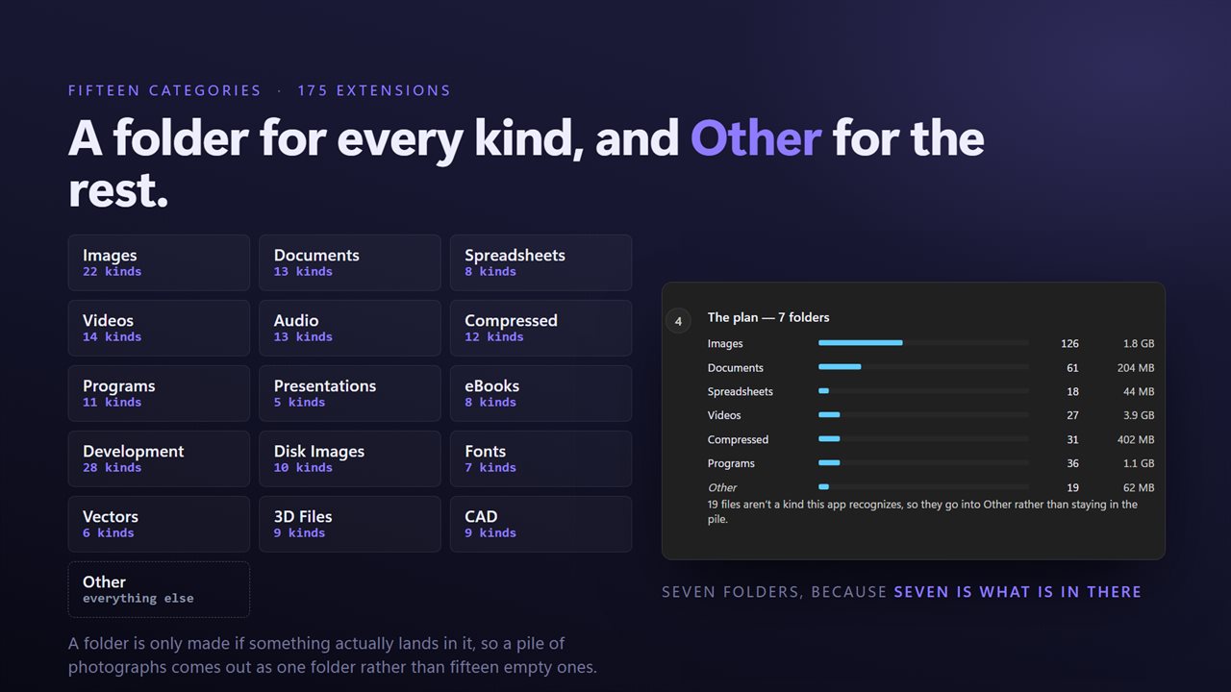
Task: Click the Fonts 7 kinds card
Action: coord(540,458)
